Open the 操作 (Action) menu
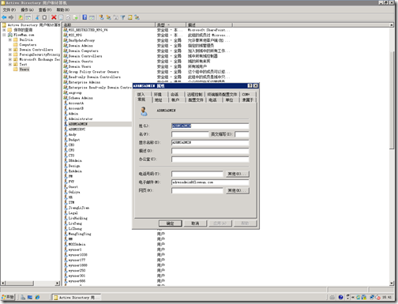The height and width of the screenshot is (304, 398). [x=27, y=9]
